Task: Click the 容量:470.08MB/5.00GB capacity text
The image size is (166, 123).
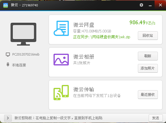Action: click(92, 31)
